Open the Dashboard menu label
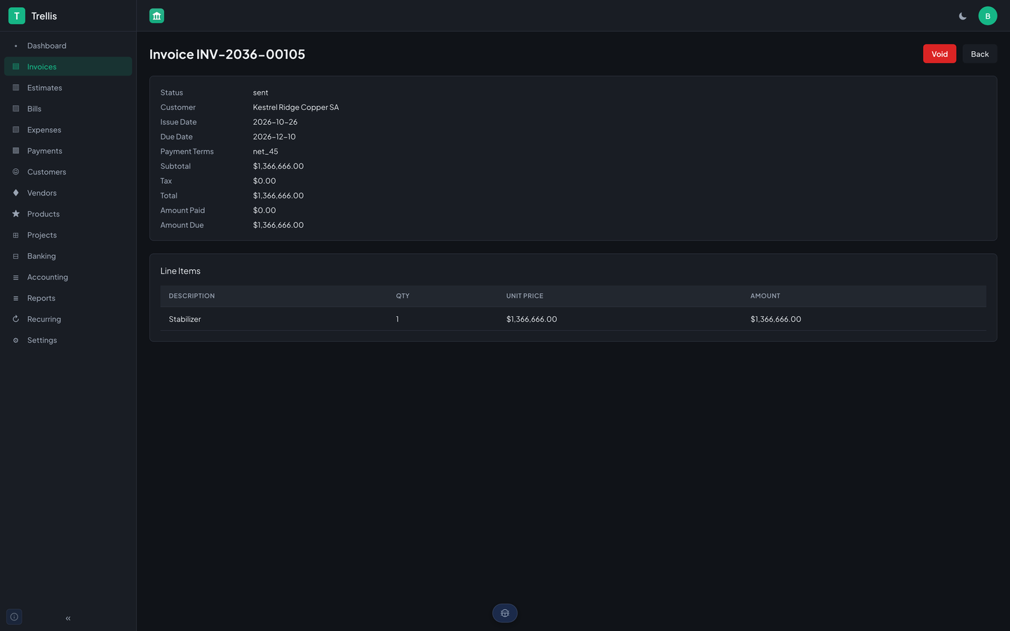1010x631 pixels. coord(47,46)
